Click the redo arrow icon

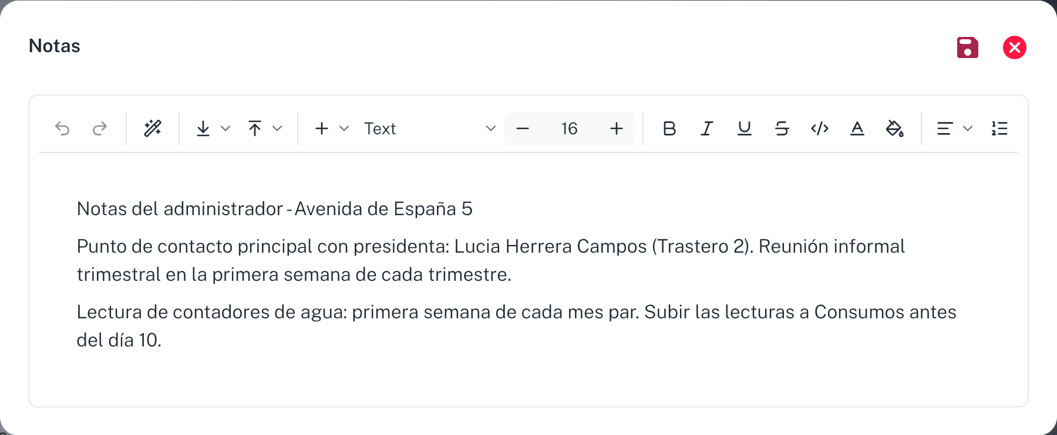[x=100, y=128]
